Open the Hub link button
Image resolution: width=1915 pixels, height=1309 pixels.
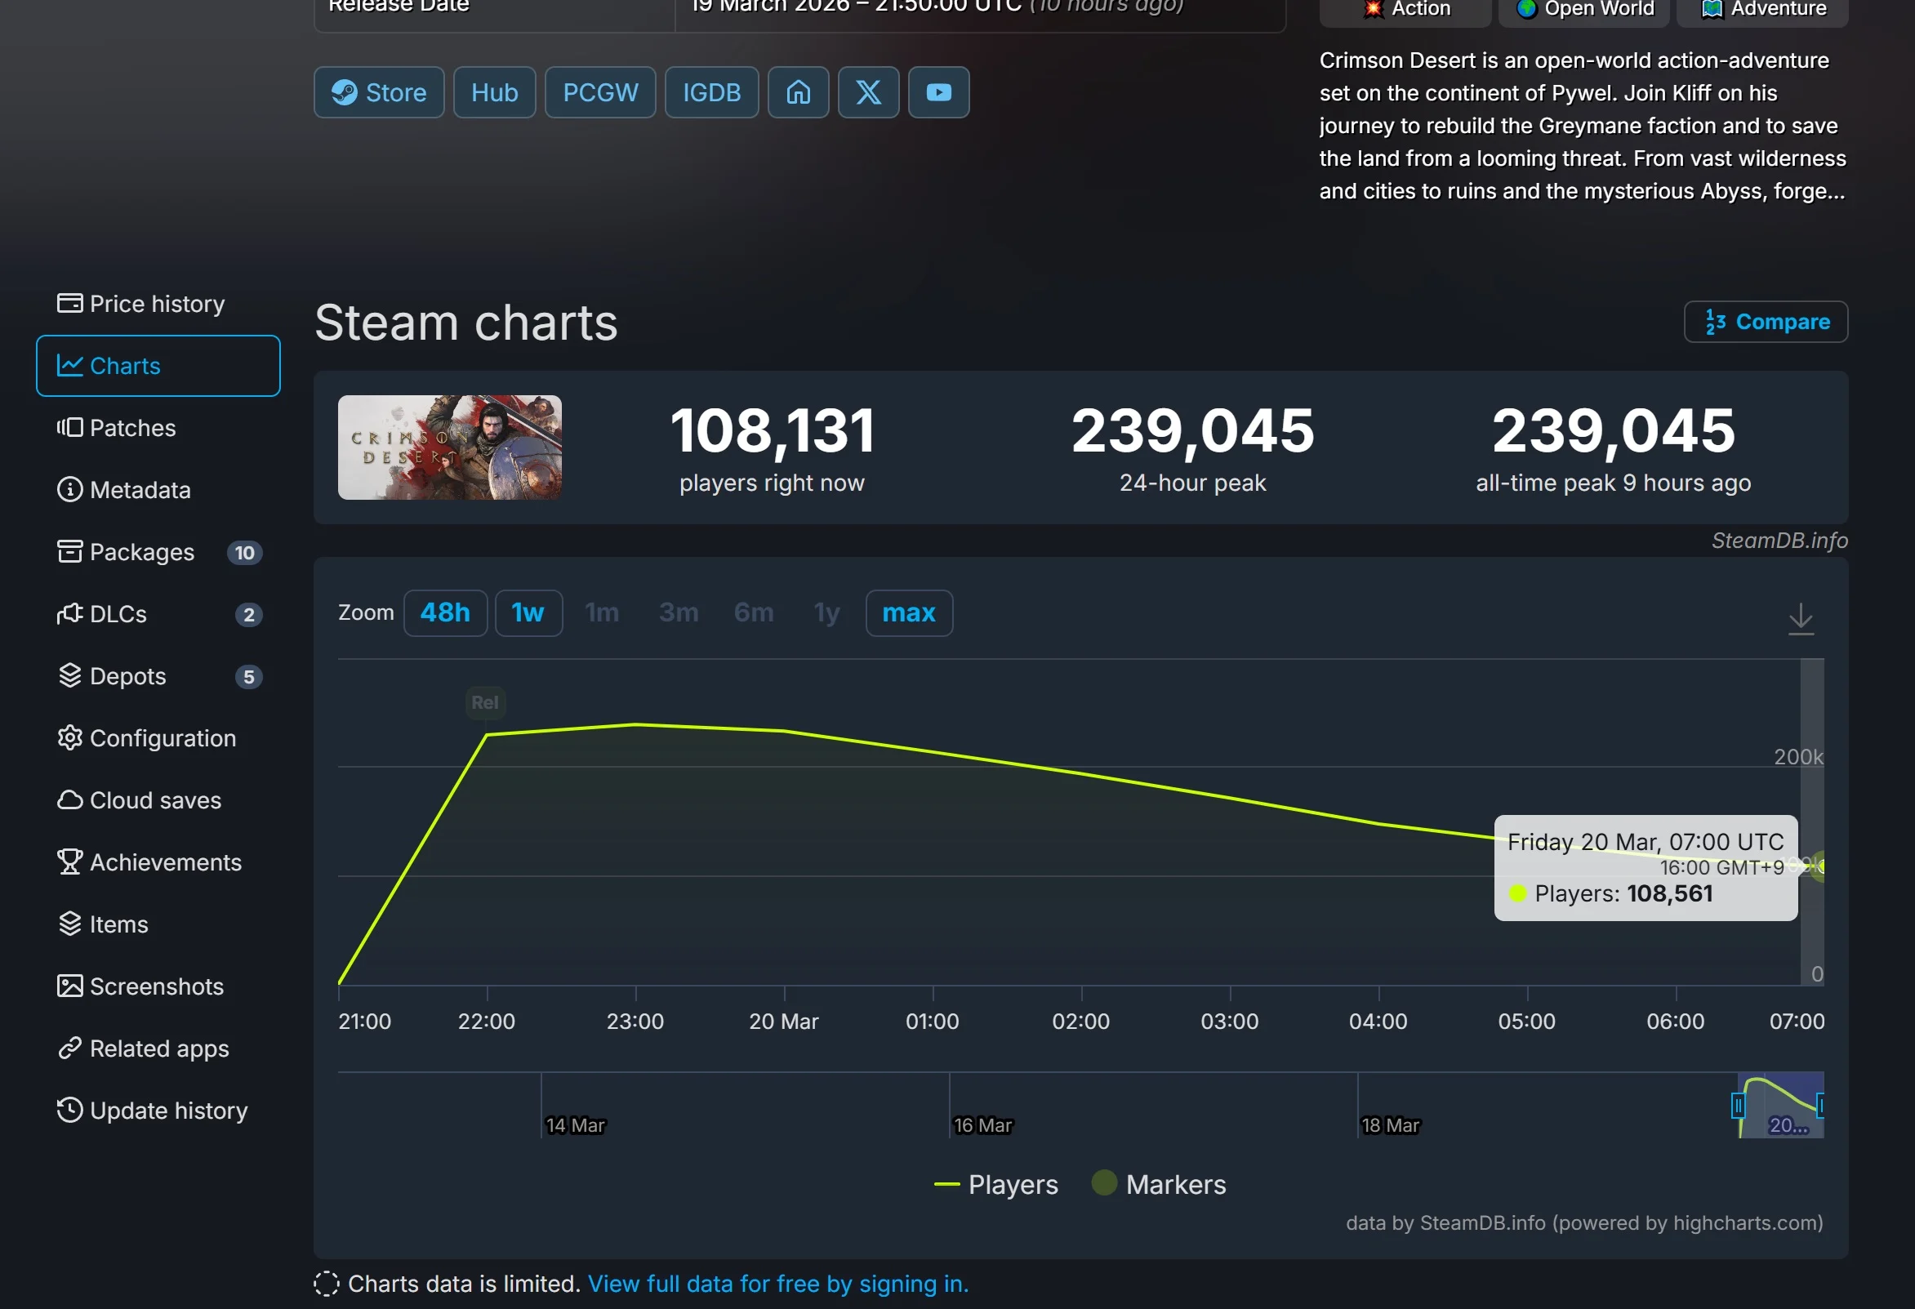[x=494, y=92]
